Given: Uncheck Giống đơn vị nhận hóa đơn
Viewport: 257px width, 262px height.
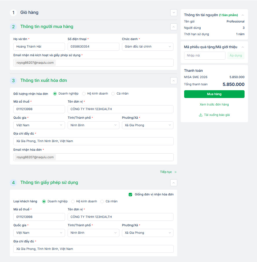Looking at the screenshot, I should pyautogui.click(x=131, y=195).
